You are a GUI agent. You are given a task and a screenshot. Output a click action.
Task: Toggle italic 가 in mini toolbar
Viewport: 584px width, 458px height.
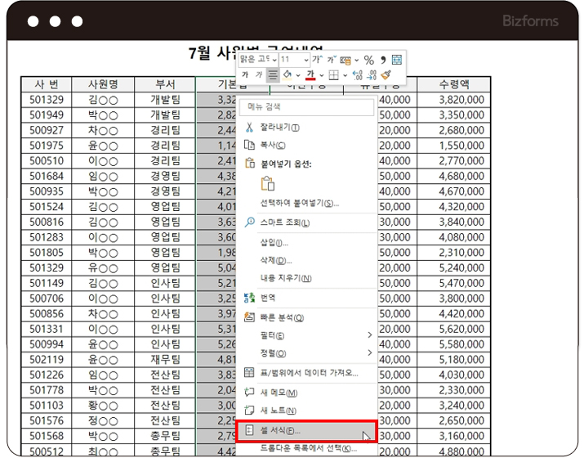click(259, 75)
